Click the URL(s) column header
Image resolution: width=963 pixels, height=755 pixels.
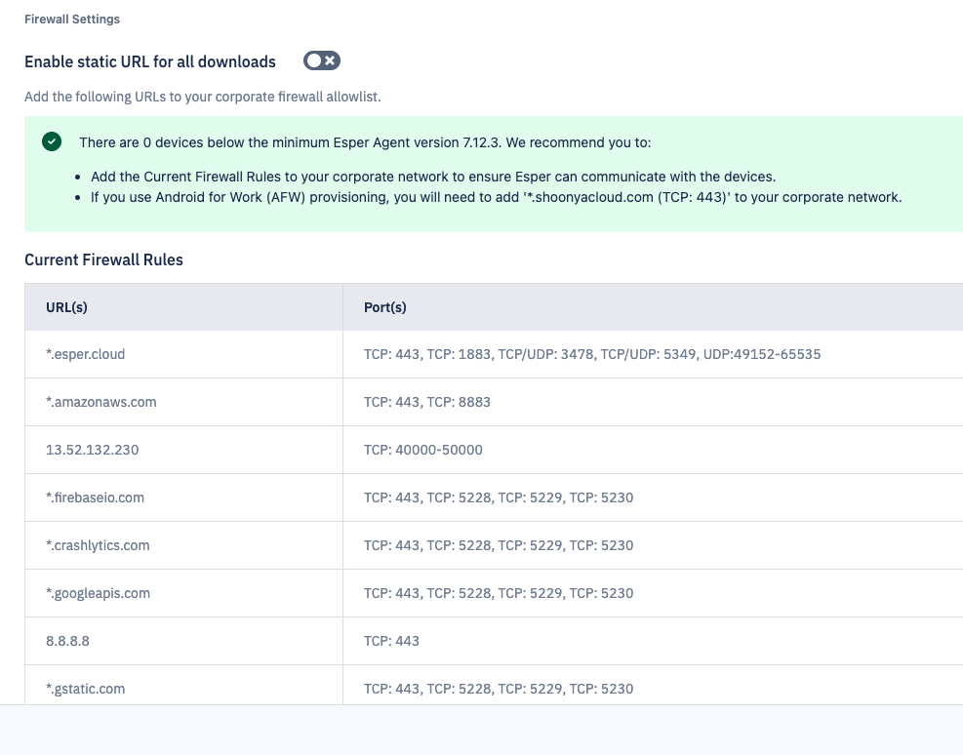66,307
